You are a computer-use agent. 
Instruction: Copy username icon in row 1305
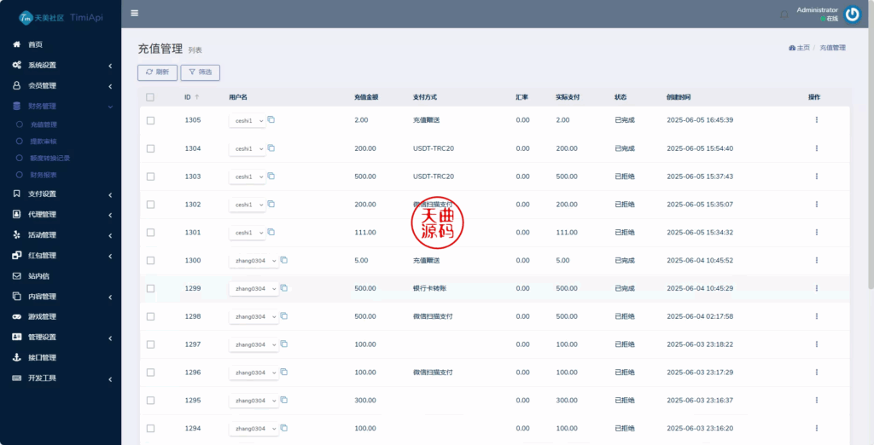point(271,119)
